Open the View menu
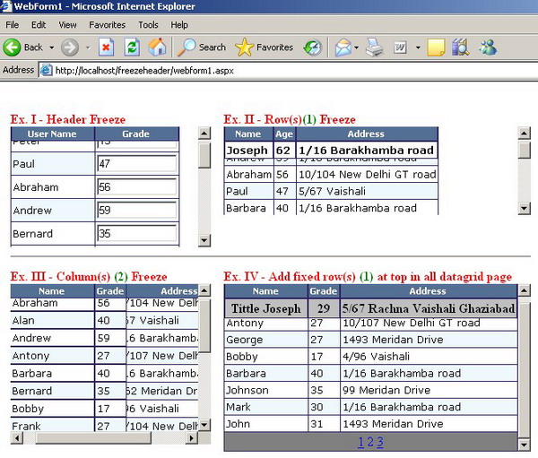The width and height of the screenshot is (538, 458). point(67,25)
